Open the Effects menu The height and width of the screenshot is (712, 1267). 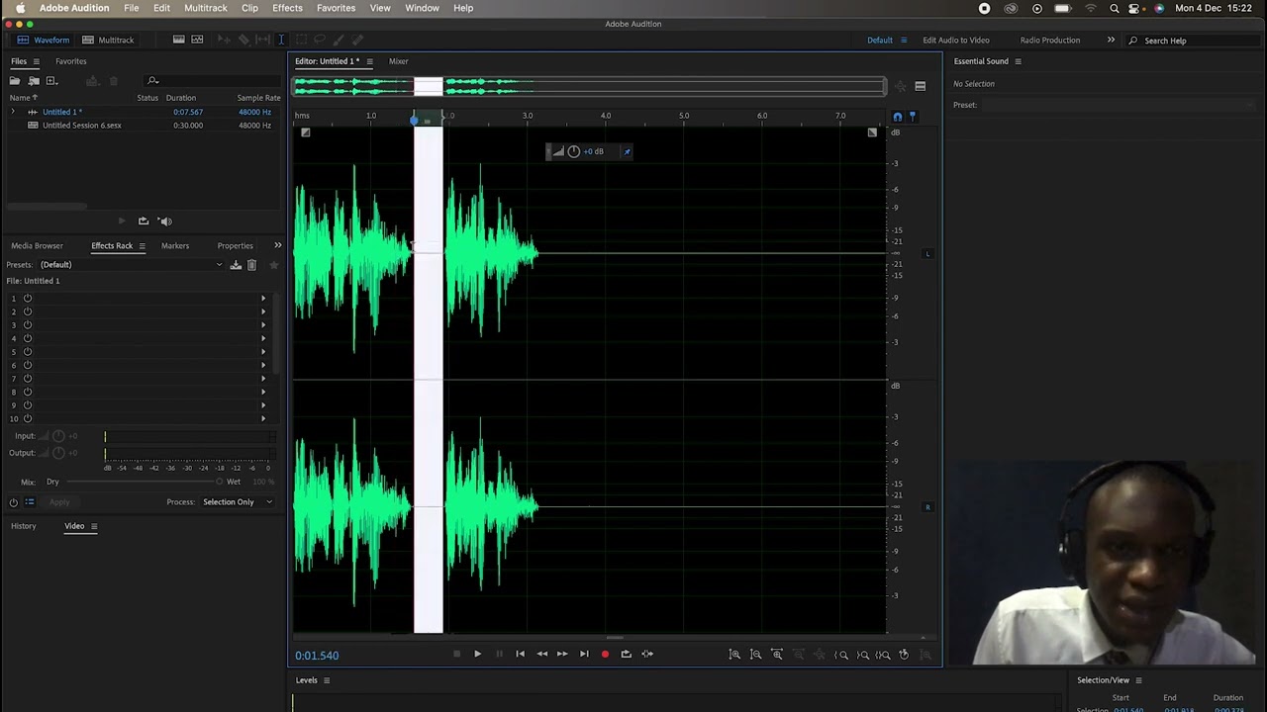pyautogui.click(x=287, y=8)
